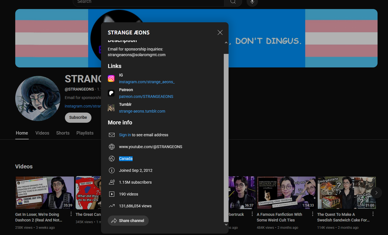Click Sign in to see email address

(125, 135)
